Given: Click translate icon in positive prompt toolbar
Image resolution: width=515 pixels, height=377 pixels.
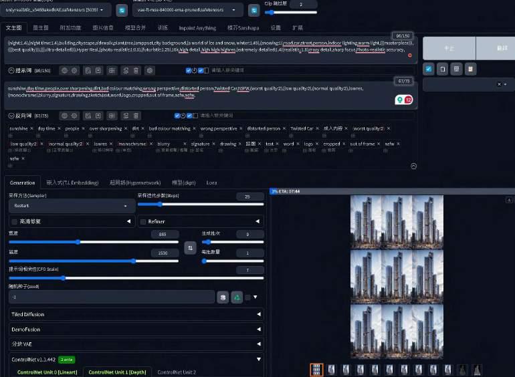Looking at the screenshot, I should click(112, 71).
